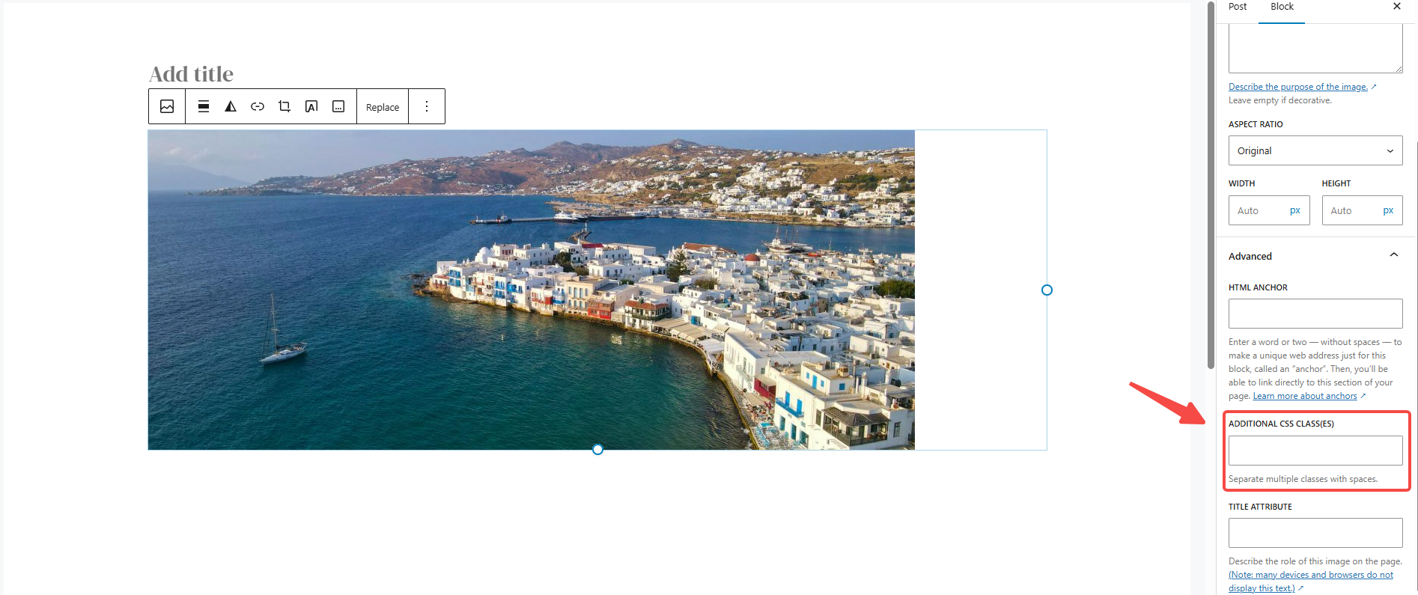Click the Replace button
The image size is (1418, 595).
[x=383, y=107]
